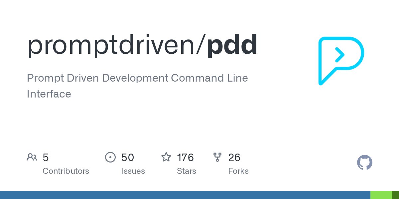This screenshot has width=399, height=199.
Task: Click the repository description text
Action: (137, 86)
